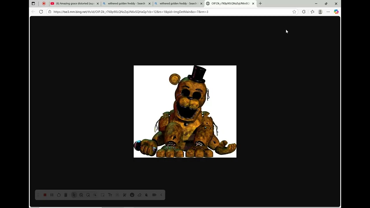Select the blur mosaic grid tool

click(x=117, y=195)
